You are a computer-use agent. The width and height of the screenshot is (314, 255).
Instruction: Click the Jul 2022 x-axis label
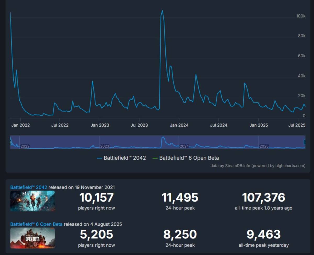coord(60,125)
